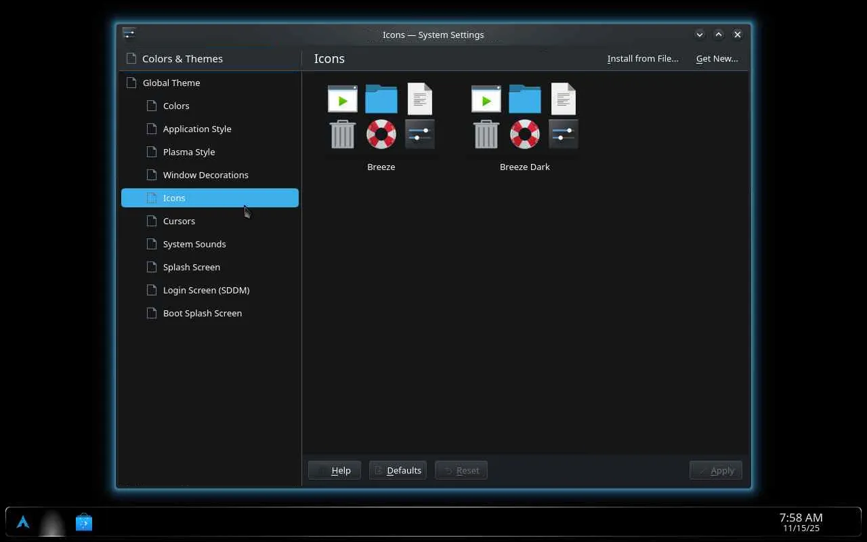867x542 pixels.
Task: Launch Discover from the bottom panel
Action: 84,522
